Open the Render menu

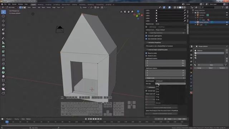(x=14, y=4)
